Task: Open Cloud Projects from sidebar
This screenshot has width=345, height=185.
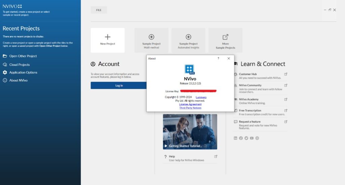Action: coord(19,65)
